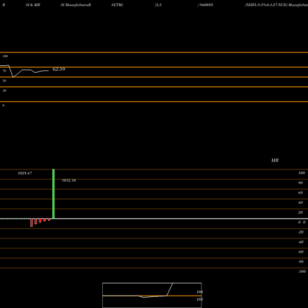Click the 1028.47 price label
The image size is (308, 308).
pos(25,173)
